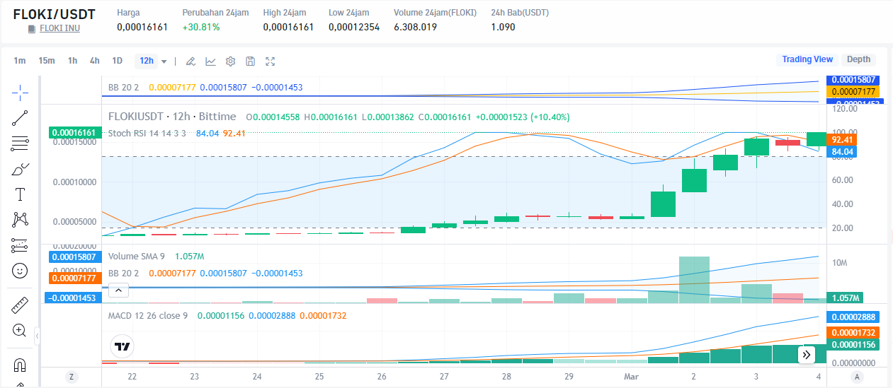Viewport: 893px width, 388px height.
Task: Select the text annotation tool
Action: coord(20,194)
